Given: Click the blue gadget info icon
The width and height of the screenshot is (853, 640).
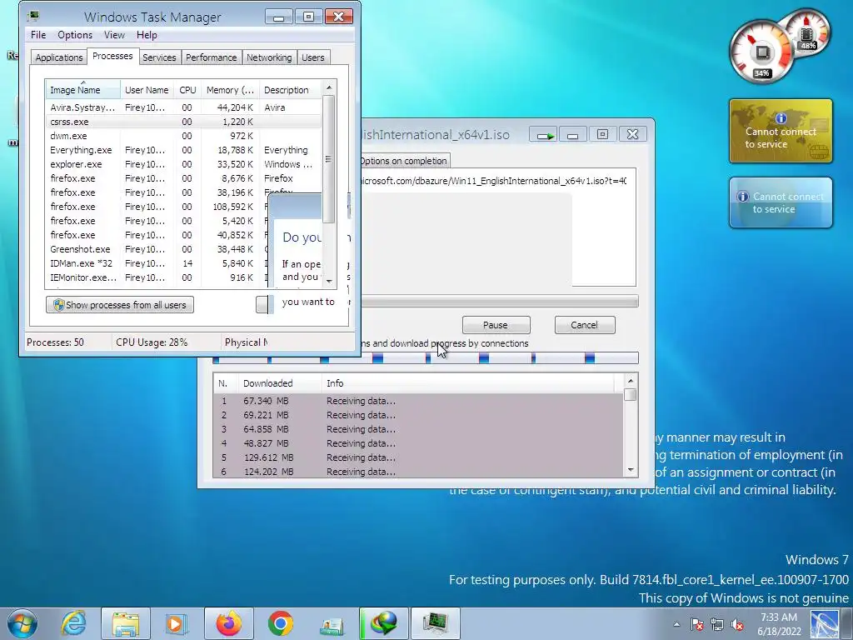Looking at the screenshot, I should pyautogui.click(x=742, y=197).
